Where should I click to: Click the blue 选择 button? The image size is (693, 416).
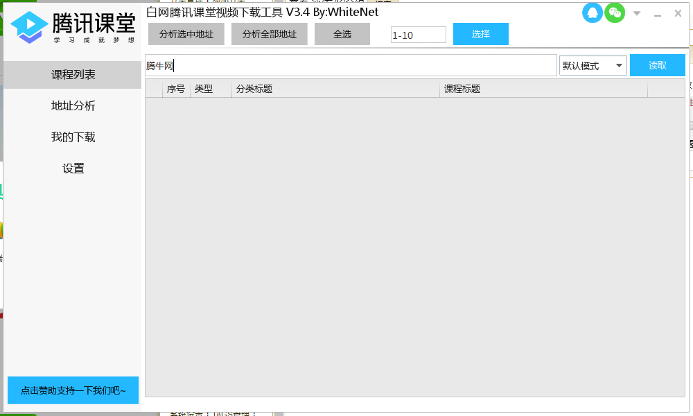(x=480, y=34)
